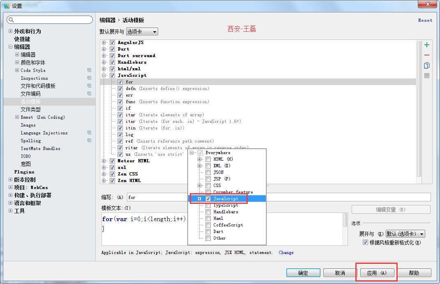Click the Reset link
The width and height of the screenshot is (440, 284).
click(x=425, y=20)
